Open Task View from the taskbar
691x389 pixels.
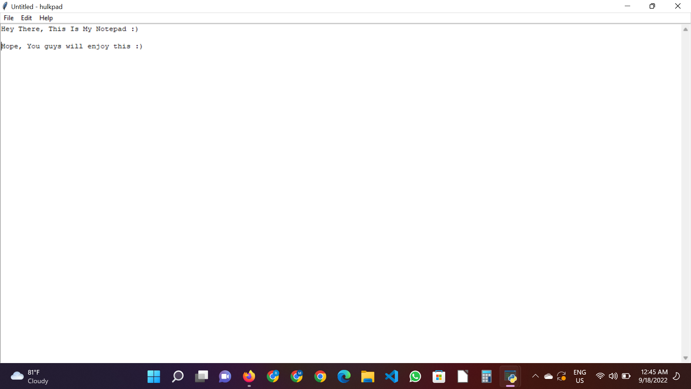click(201, 377)
